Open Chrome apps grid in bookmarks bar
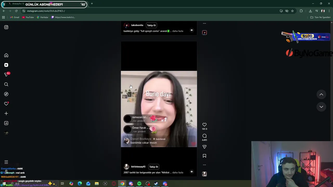 click(x=3, y=17)
